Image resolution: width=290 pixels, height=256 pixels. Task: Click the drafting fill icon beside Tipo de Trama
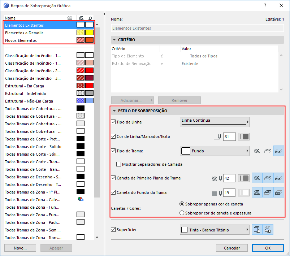pos(257,151)
